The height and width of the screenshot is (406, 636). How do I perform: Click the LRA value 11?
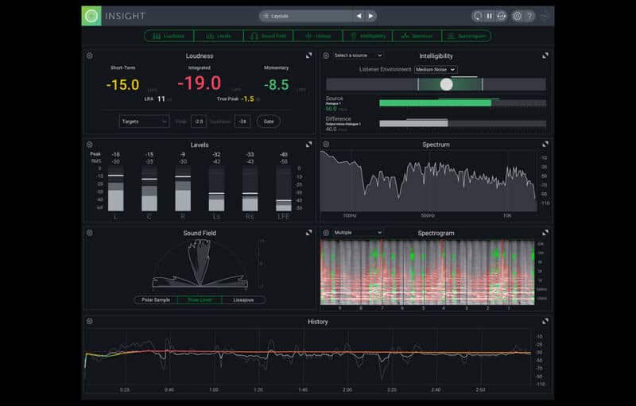(x=161, y=99)
